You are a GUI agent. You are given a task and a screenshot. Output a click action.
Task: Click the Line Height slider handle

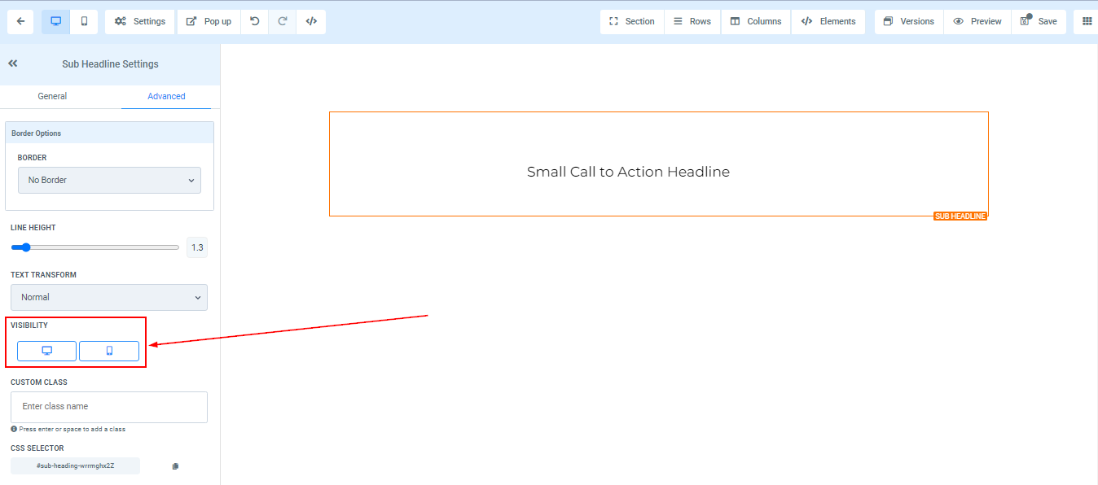point(25,247)
